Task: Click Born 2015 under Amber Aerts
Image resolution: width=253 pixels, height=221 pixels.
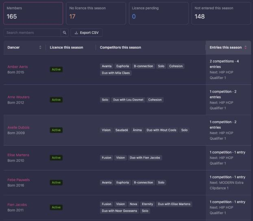Action: tap(15, 72)
